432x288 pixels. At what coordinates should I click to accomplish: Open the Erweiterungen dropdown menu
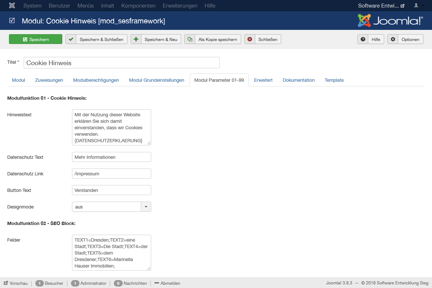180,6
